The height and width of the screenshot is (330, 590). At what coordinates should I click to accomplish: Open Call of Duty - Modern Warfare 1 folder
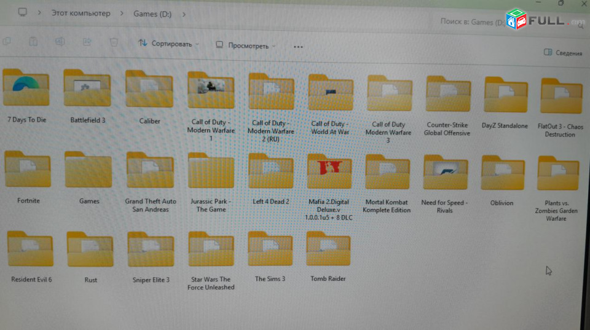(x=211, y=90)
